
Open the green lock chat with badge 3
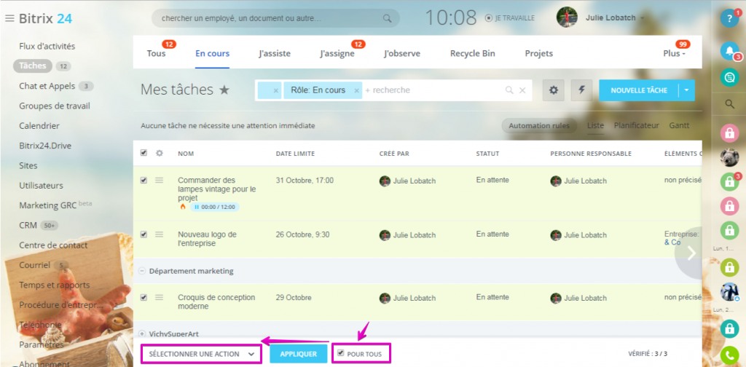(x=729, y=182)
